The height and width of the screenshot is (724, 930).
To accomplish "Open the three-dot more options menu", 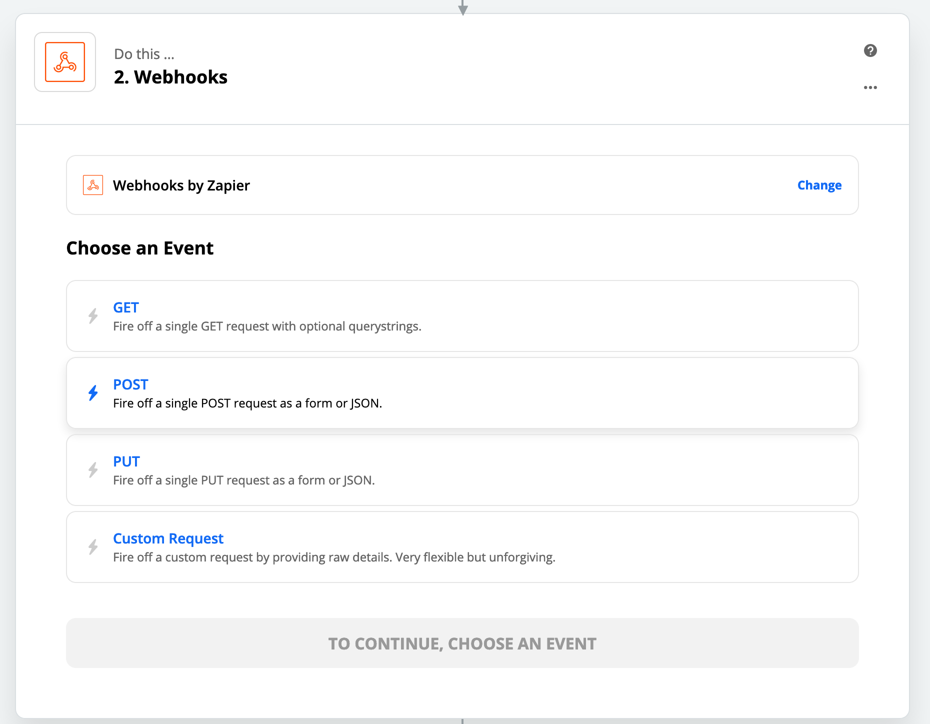I will point(870,87).
